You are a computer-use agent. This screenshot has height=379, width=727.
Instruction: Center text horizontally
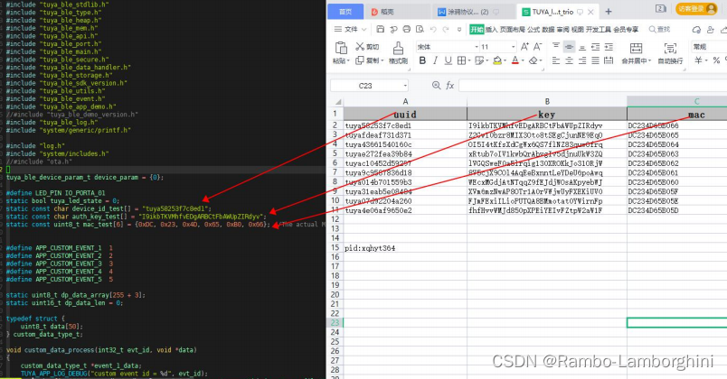point(569,60)
